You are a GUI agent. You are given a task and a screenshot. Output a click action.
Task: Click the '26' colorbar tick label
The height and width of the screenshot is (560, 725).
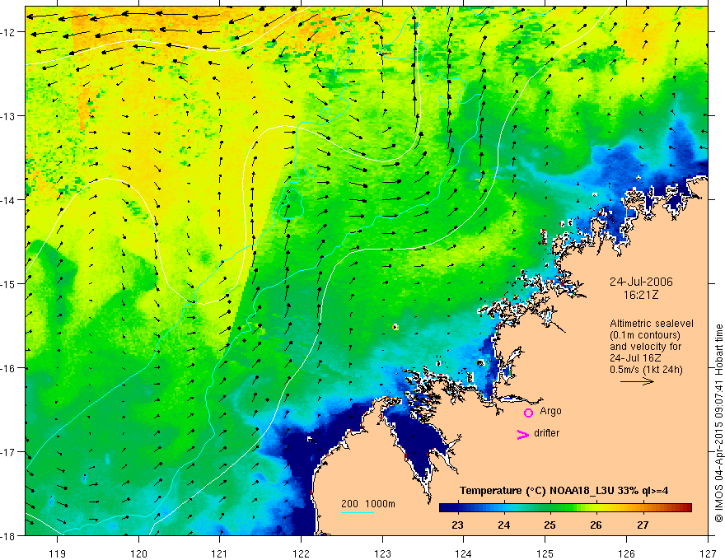(x=596, y=525)
